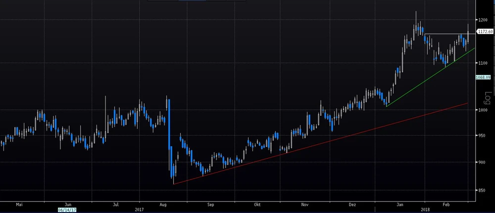The height and width of the screenshot is (213, 495).
Task: Click the Dez month label
Action: [x=352, y=205]
